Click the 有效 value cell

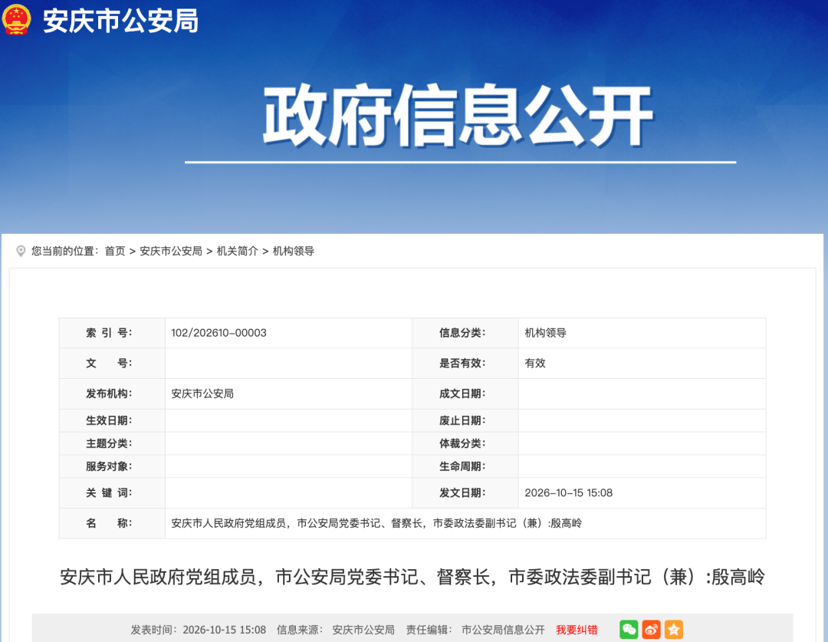(x=642, y=363)
